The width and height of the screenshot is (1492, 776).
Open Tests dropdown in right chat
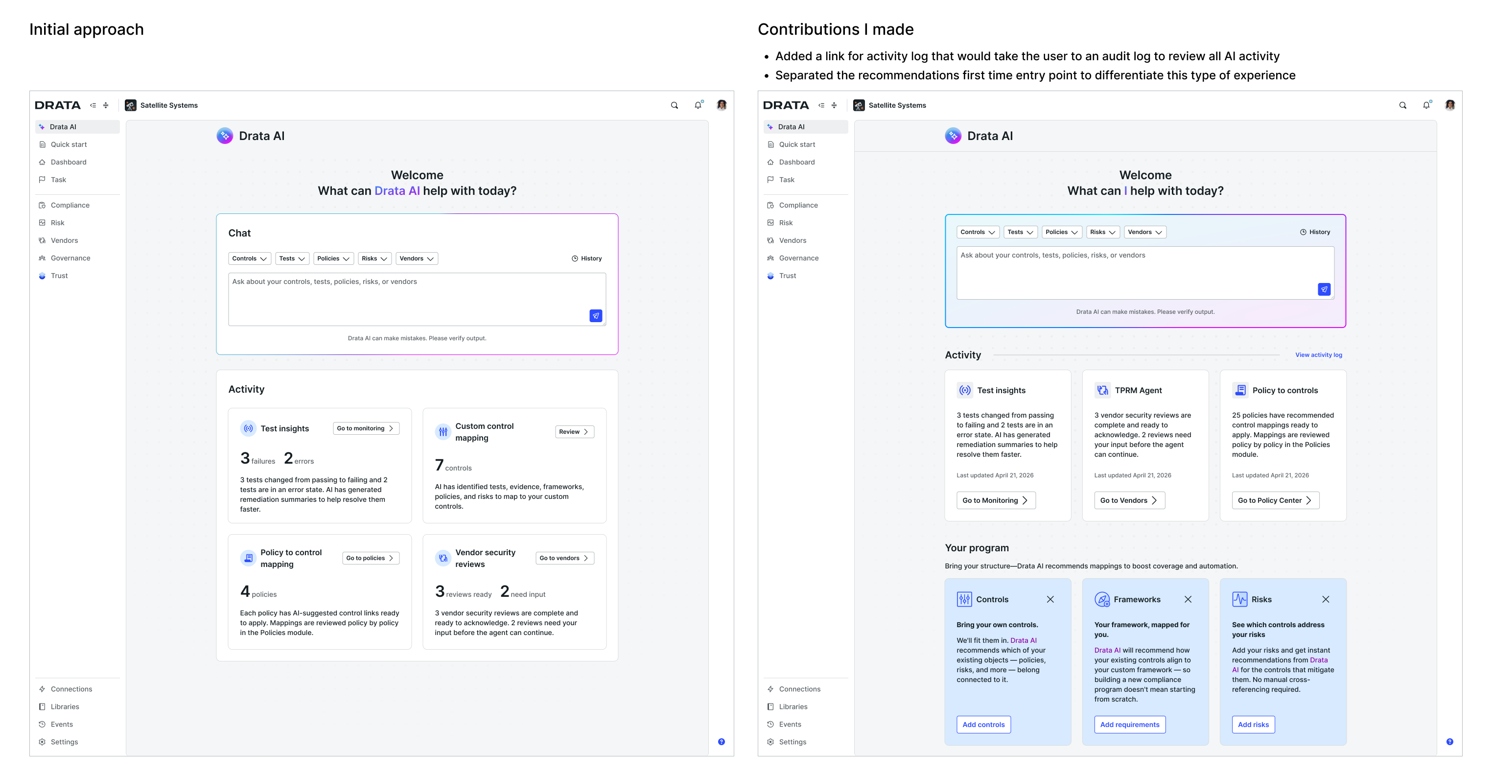click(1021, 232)
